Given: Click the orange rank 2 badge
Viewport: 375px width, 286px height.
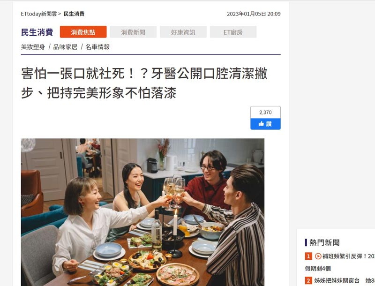Looking at the screenshot, I should pos(308,280).
